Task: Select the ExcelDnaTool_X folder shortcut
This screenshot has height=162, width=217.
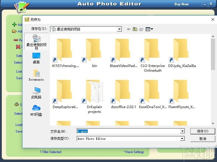Action: 153,94
